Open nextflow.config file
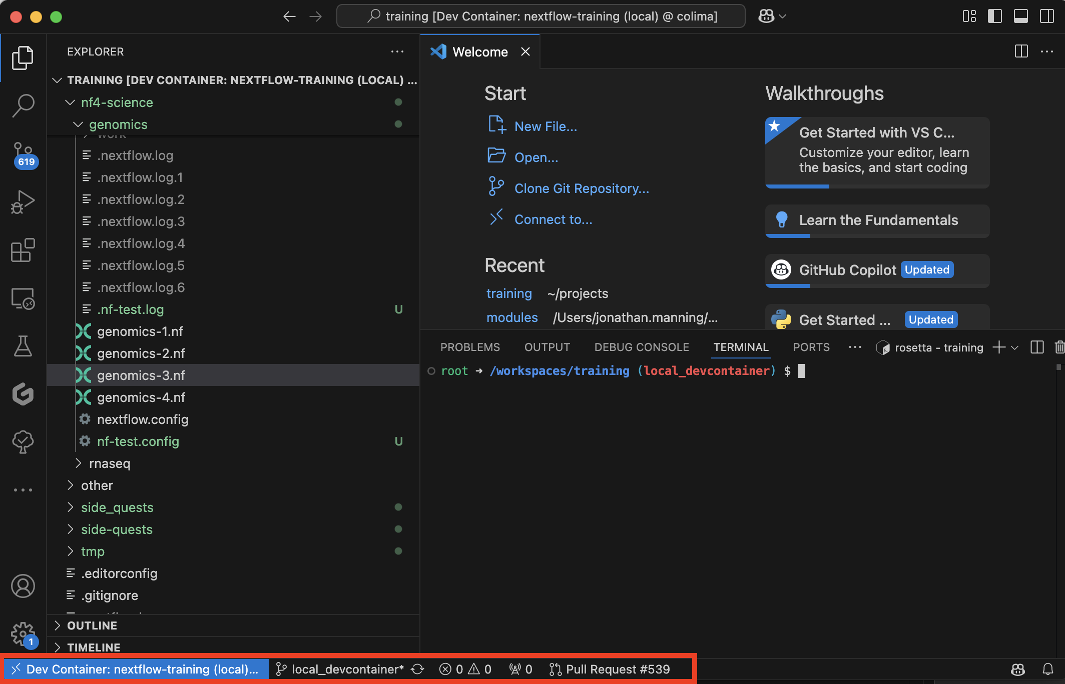The image size is (1065, 684). (x=233, y=419)
